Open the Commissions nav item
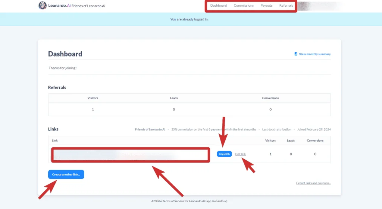Screen dimensions: 382x209 point(244,6)
